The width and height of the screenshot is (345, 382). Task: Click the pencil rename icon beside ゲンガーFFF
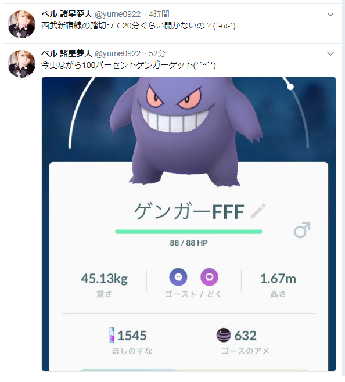[258, 211]
